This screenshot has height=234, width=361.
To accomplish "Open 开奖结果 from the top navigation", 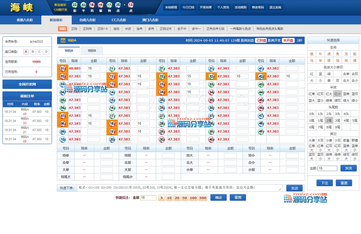I will [206, 7].
